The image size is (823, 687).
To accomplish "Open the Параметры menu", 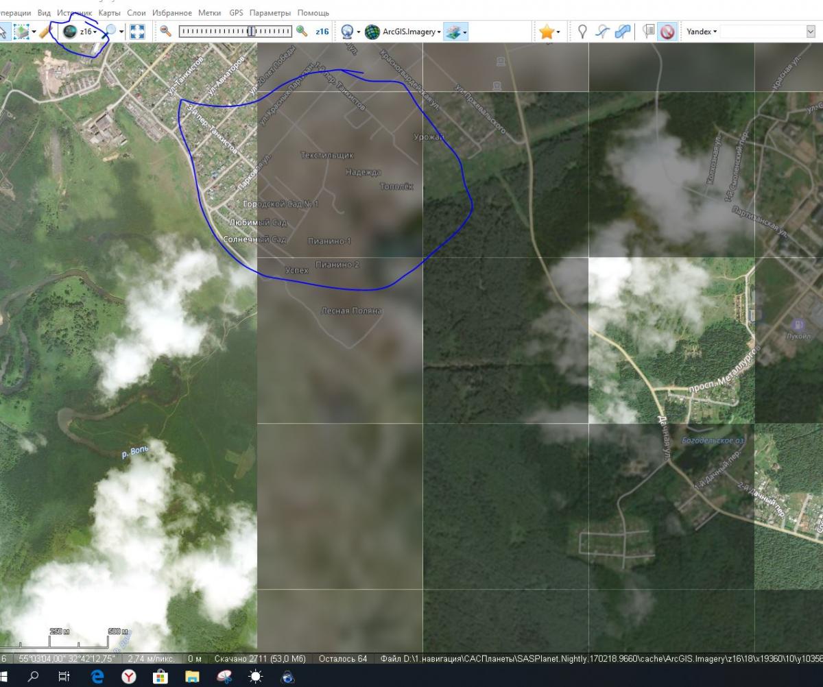I will tap(270, 13).
